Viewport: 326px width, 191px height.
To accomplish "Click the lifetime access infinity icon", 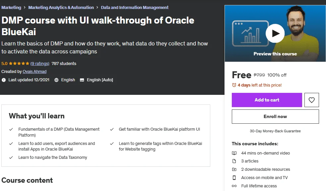I will (234, 186).
